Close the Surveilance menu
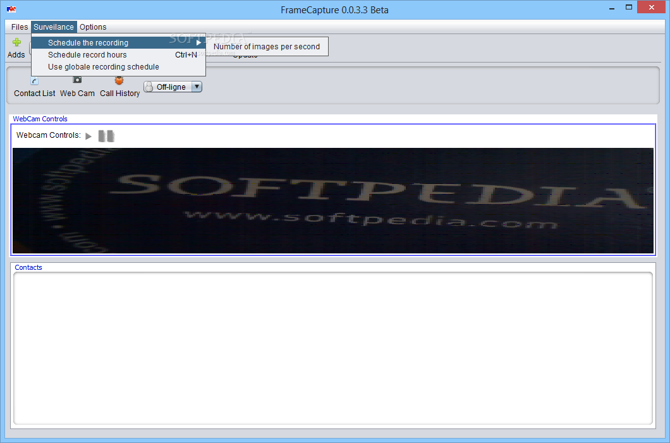 point(54,27)
